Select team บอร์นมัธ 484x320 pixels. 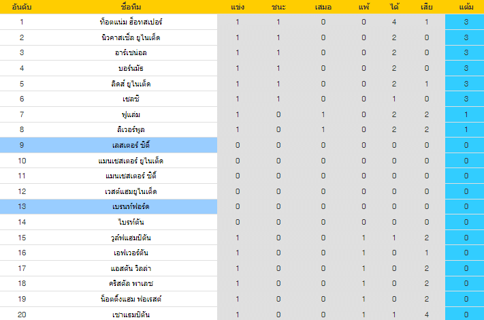pyautogui.click(x=131, y=68)
